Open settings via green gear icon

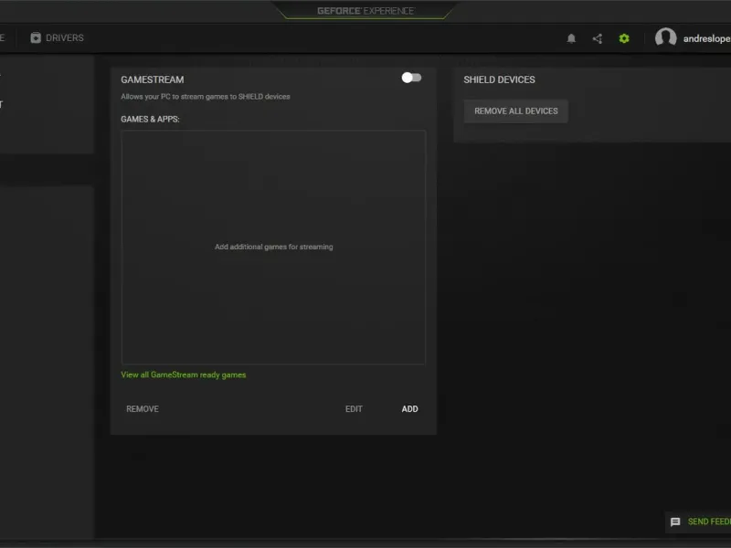624,38
